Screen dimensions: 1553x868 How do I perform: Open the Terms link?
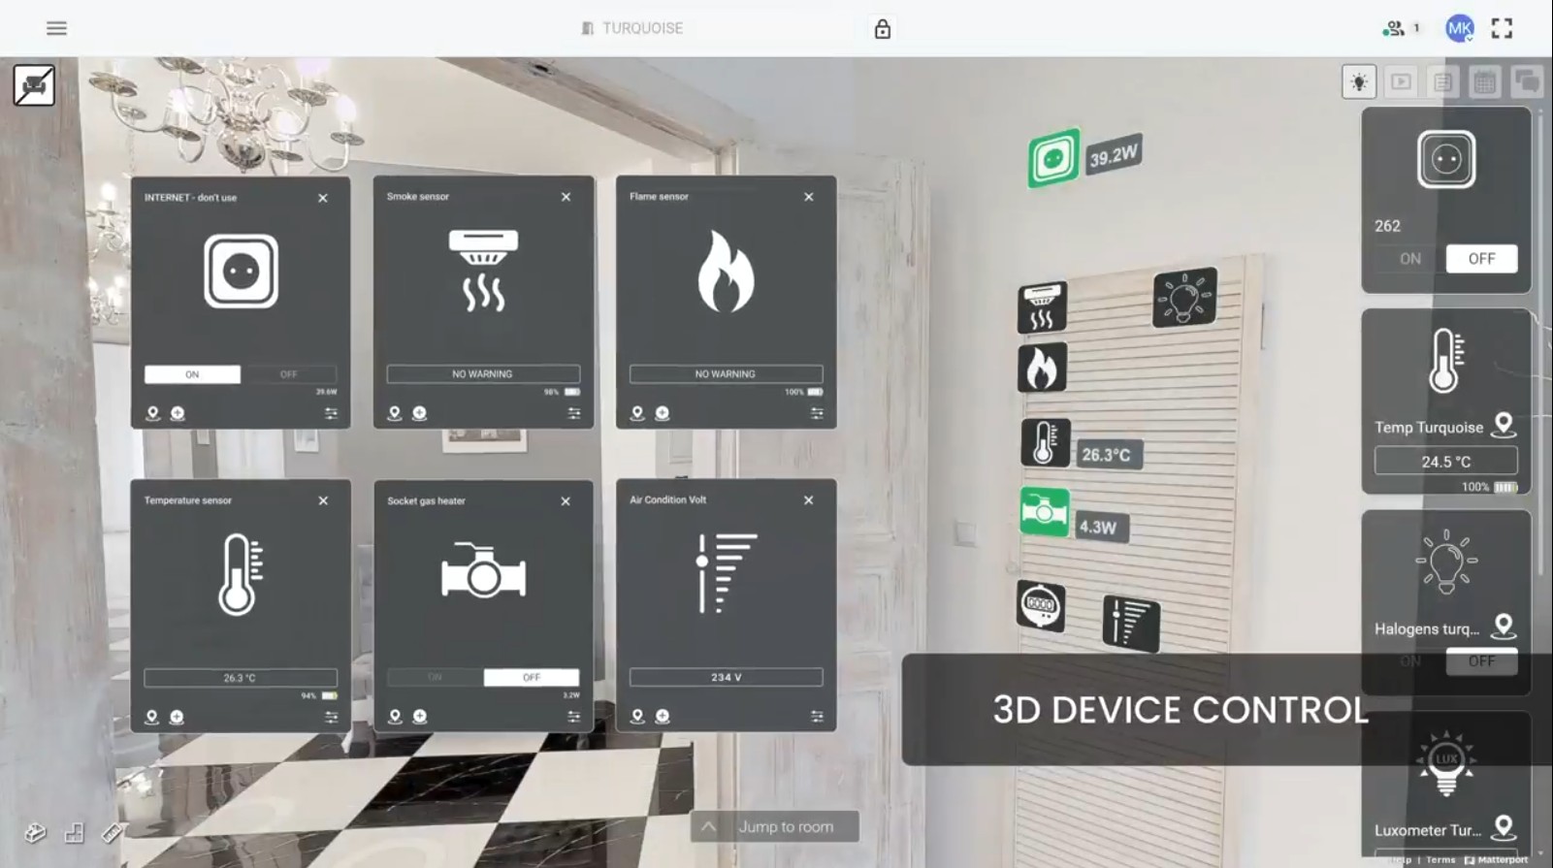click(1440, 860)
